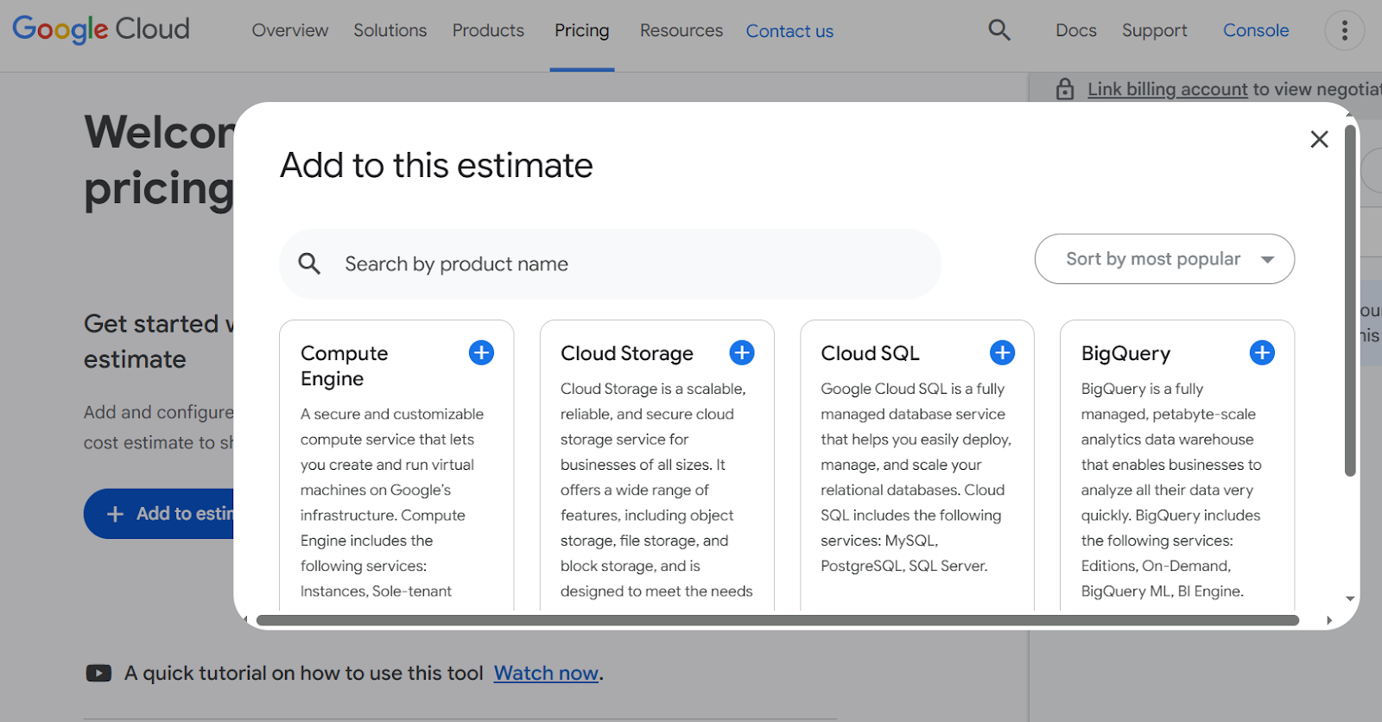
Task: Go to Support
Action: point(1155,30)
